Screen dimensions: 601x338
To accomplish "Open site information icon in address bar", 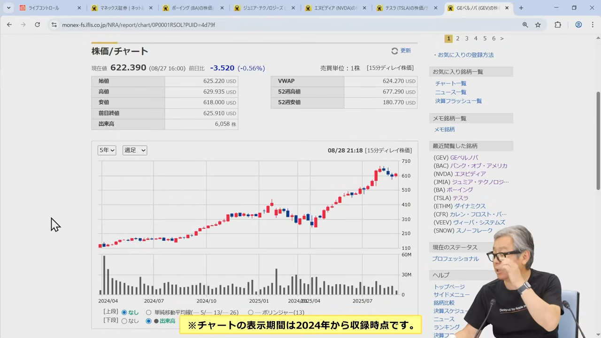I will tap(54, 25).
